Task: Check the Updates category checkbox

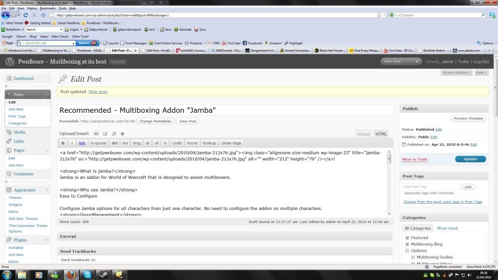Action: click(x=407, y=251)
